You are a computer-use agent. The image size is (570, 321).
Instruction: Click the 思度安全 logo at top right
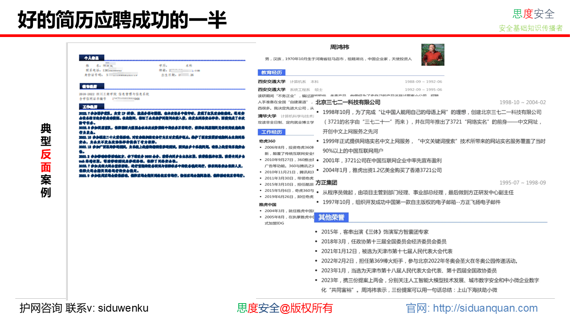click(x=533, y=14)
